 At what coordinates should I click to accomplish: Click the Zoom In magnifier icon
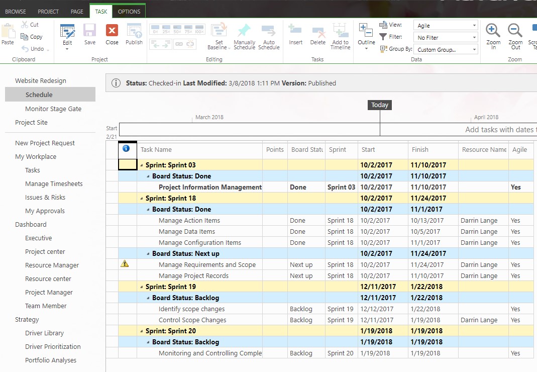493,31
